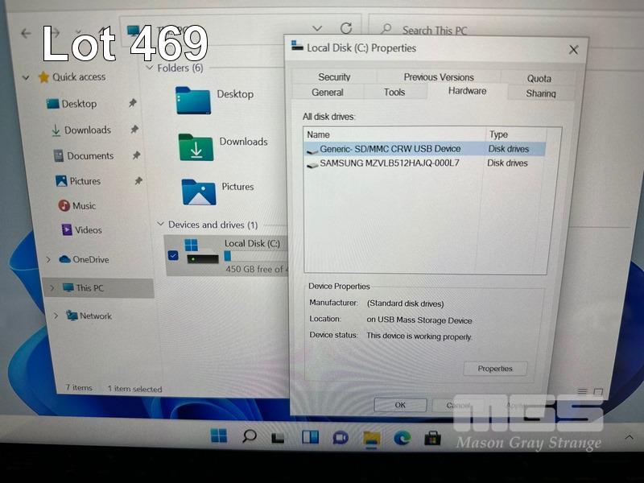Screen dimensions: 644x483
Task: Toggle the Local Disk (C:) checkbox
Action: 173,256
